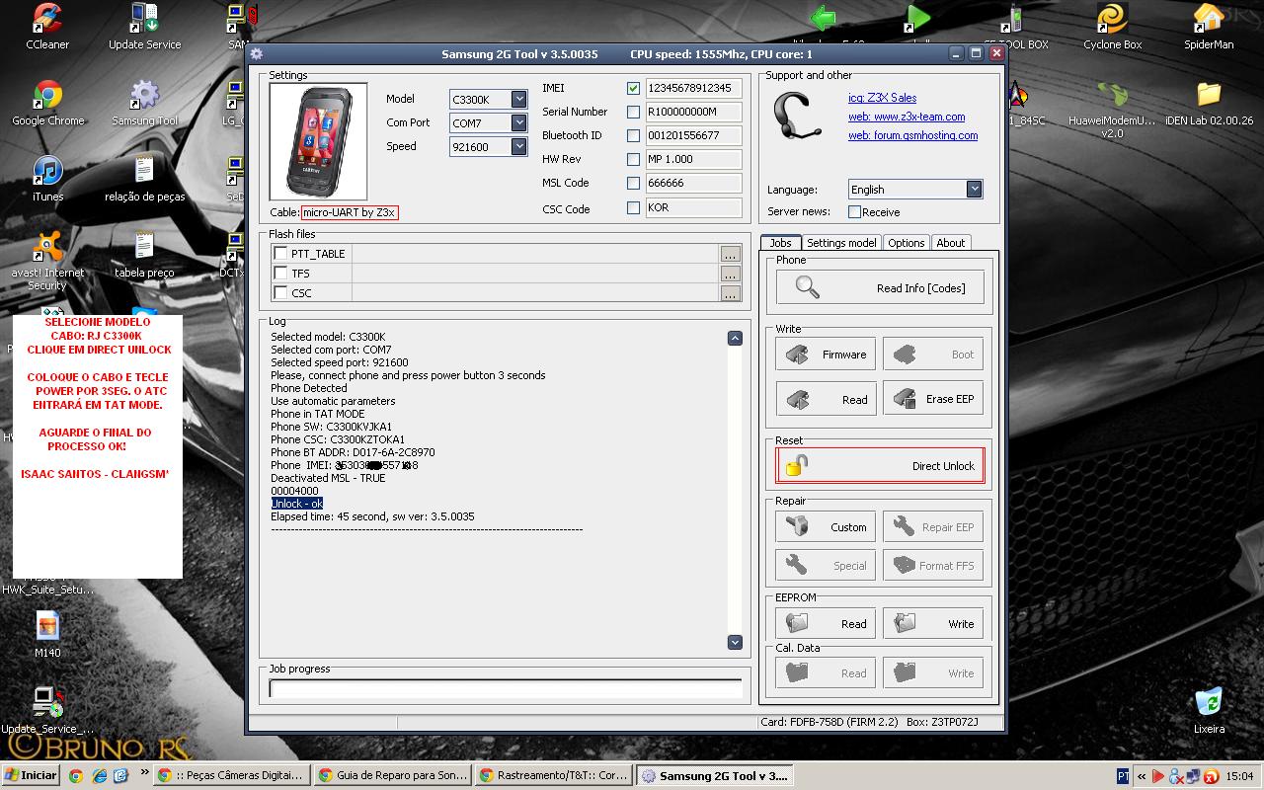Open the Settings model tab
Screen dimensions: 1264x790
coord(841,243)
